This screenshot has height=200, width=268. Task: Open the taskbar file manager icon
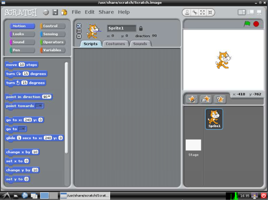coord(16,196)
